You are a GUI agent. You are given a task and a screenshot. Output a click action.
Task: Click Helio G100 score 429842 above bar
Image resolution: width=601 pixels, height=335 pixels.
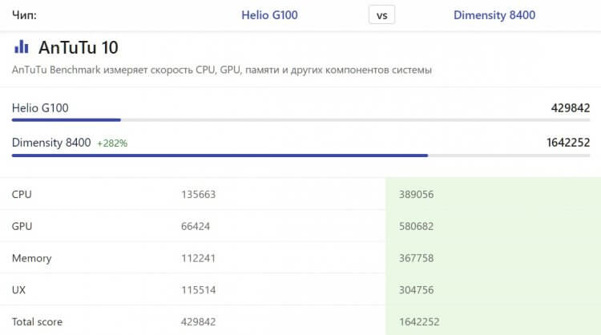pyautogui.click(x=571, y=107)
